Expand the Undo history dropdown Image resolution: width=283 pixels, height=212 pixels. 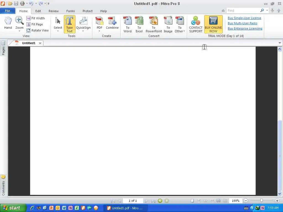(36, 3)
